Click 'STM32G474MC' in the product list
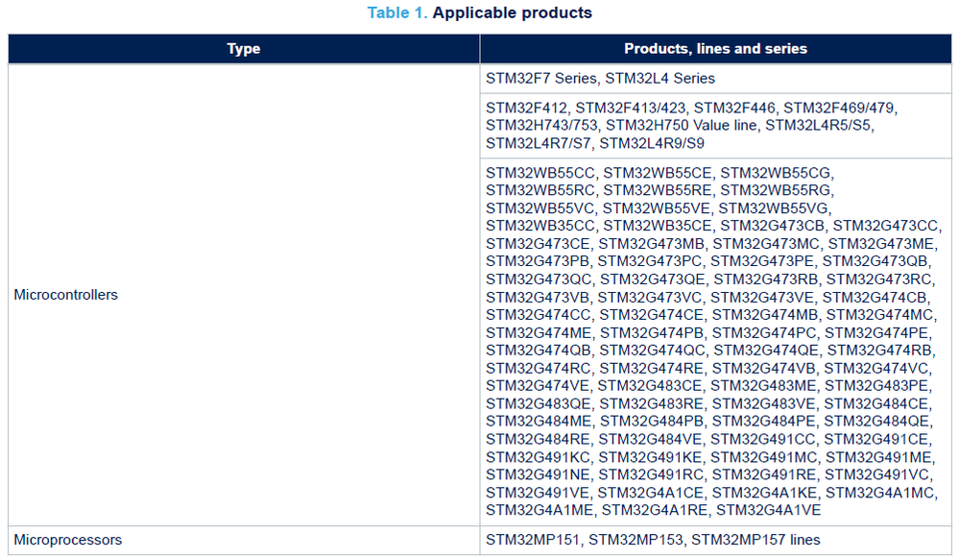This screenshot has width=959, height=558. point(879,315)
